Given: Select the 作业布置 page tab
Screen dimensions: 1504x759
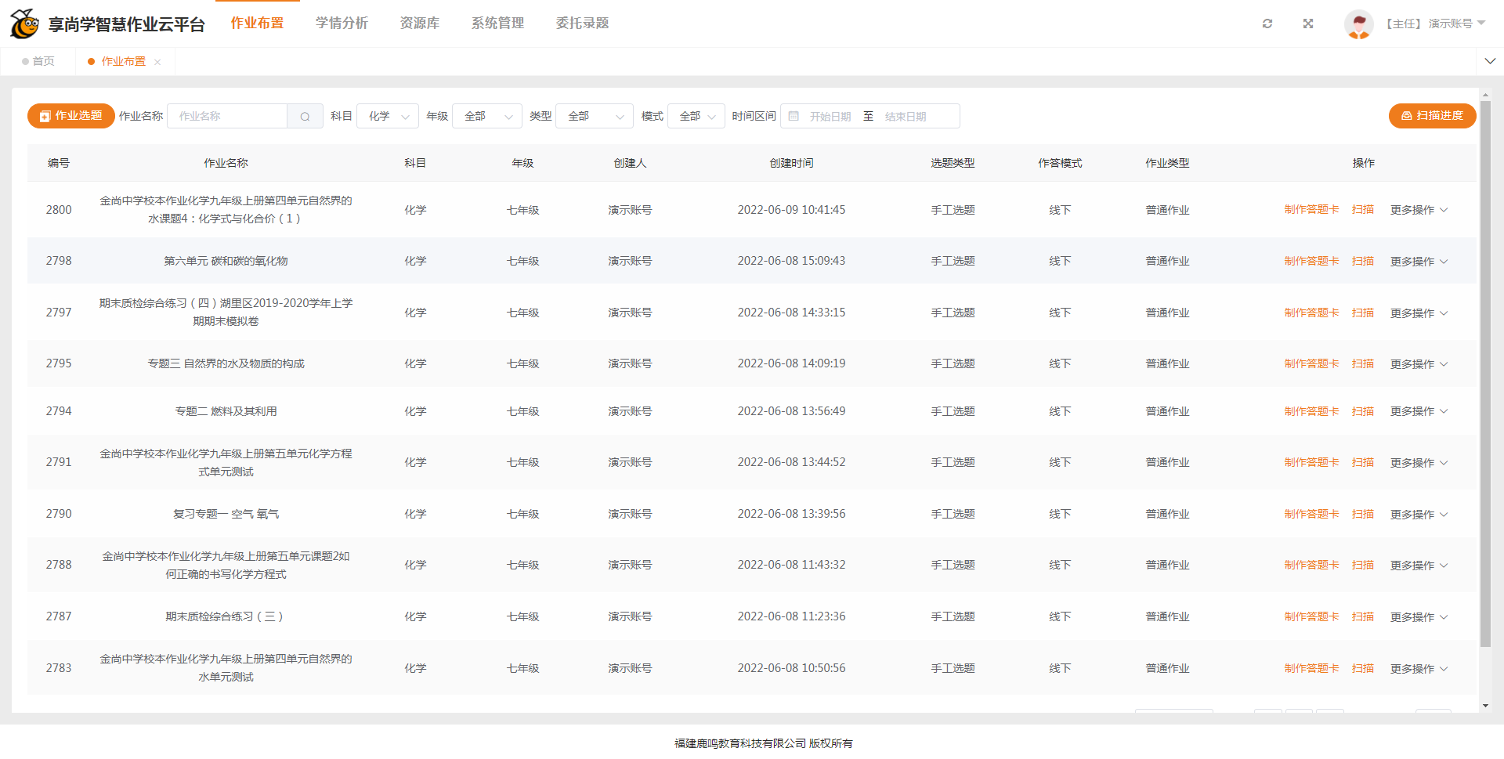Looking at the screenshot, I should pos(123,61).
